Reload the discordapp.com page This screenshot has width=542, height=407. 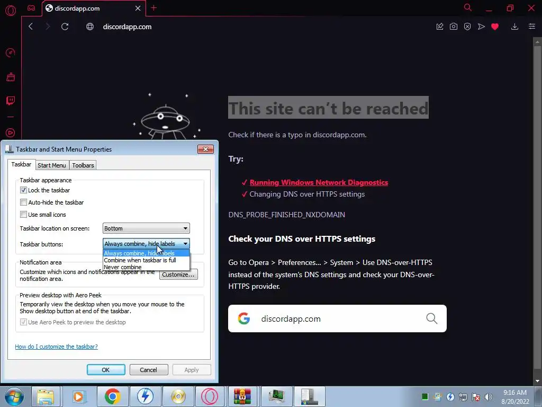point(65,26)
